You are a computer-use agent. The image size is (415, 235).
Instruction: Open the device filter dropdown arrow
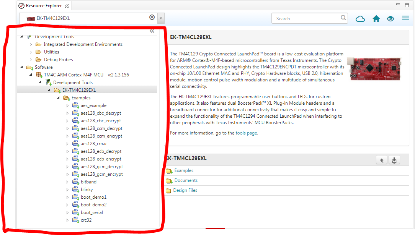click(x=161, y=18)
